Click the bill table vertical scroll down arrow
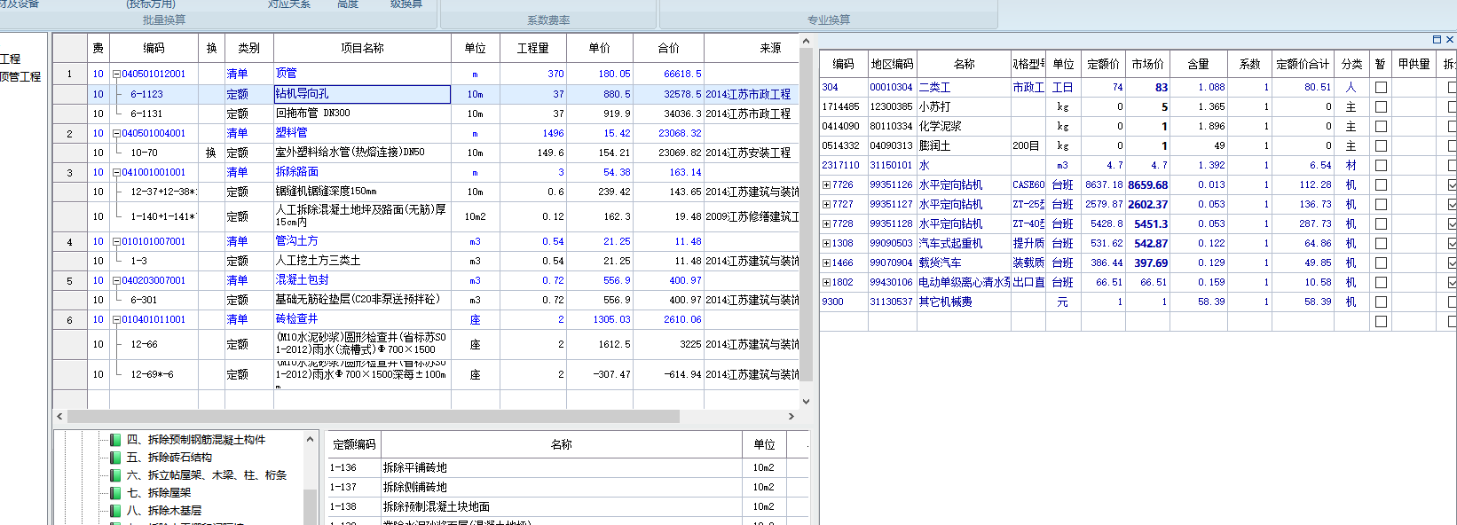Screen dimensions: 1457x525 pyautogui.click(x=806, y=402)
